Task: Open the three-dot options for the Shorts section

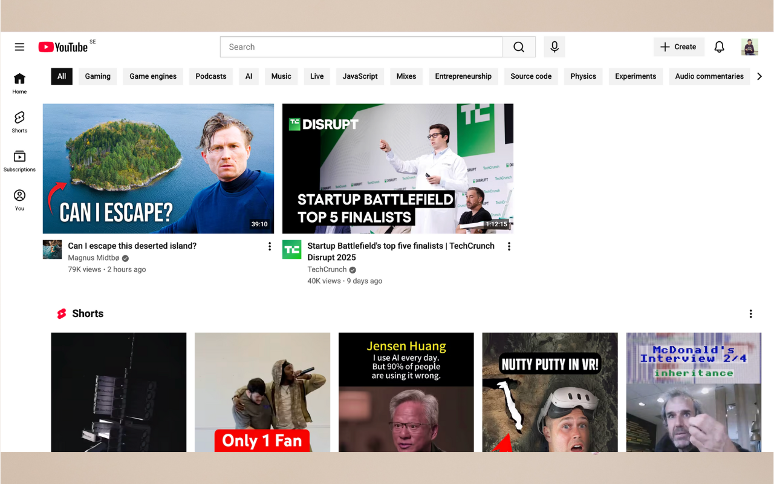Action: (750, 313)
